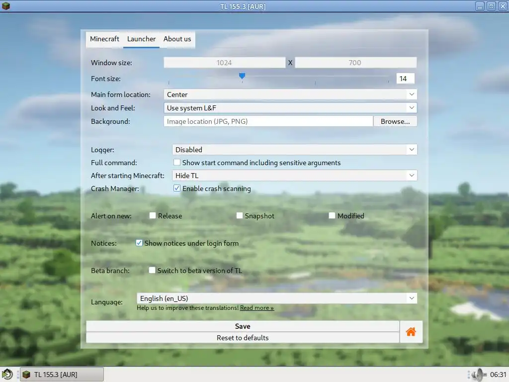The height and width of the screenshot is (382, 509).
Task: Open the system start menu icon in taskbar
Action: [x=7, y=374]
